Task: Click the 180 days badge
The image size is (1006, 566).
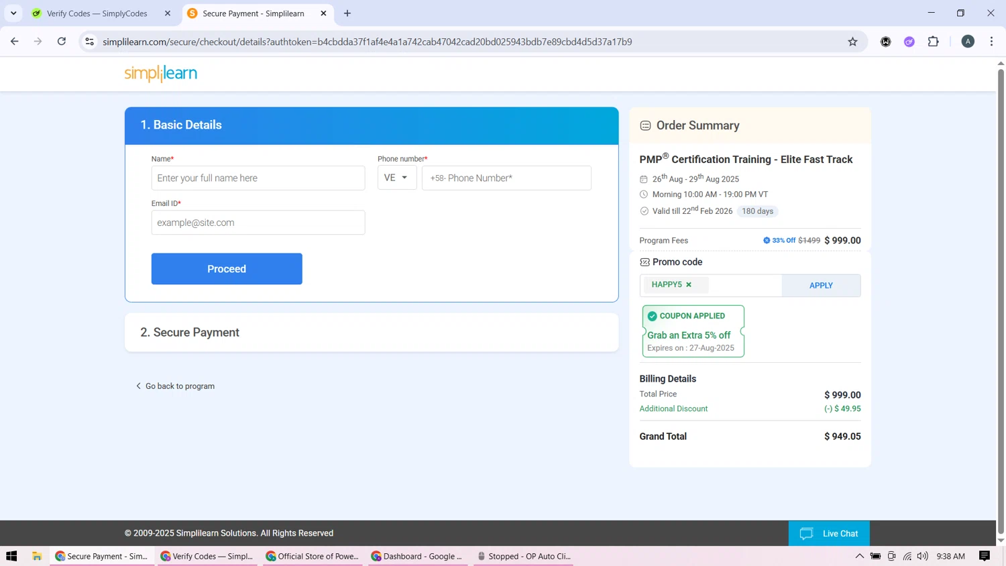Action: click(758, 211)
